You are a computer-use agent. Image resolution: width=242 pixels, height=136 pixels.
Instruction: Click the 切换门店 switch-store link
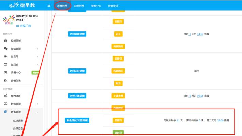[25, 26]
